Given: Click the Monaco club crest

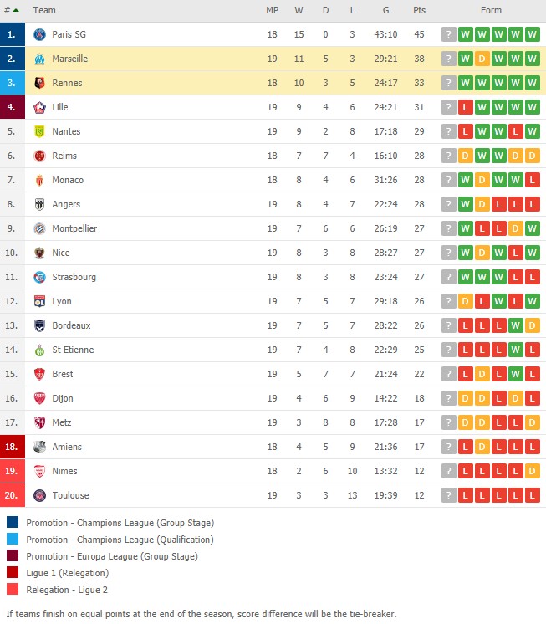Looking at the screenshot, I should [x=39, y=181].
